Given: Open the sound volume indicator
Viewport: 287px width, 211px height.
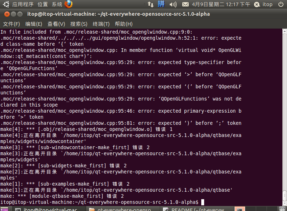Looking at the screenshot, I should click(173, 4).
